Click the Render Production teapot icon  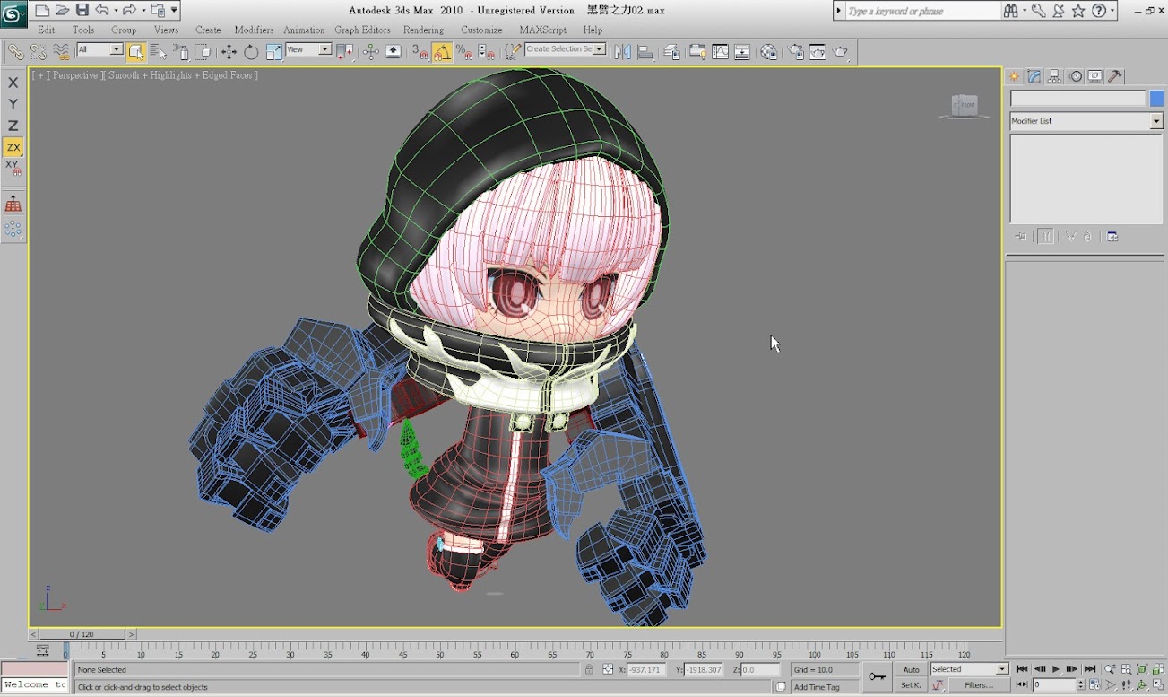pyautogui.click(x=840, y=52)
